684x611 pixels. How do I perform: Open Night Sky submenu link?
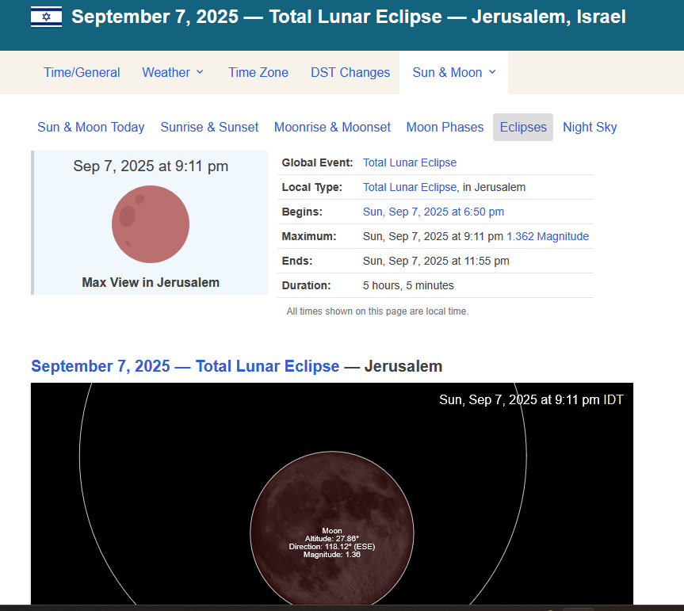pyautogui.click(x=590, y=127)
